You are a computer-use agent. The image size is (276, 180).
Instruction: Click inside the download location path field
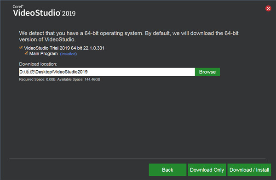(x=107, y=72)
